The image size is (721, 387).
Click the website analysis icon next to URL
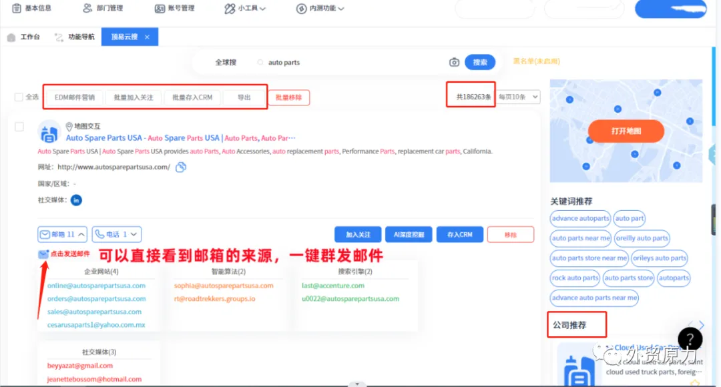pos(181,167)
